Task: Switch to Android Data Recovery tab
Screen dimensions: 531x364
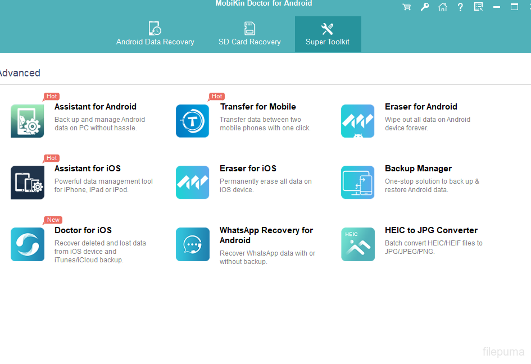Action: pyautogui.click(x=155, y=34)
